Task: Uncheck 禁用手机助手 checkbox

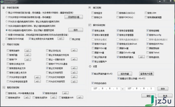Action: click(x=44, y=93)
